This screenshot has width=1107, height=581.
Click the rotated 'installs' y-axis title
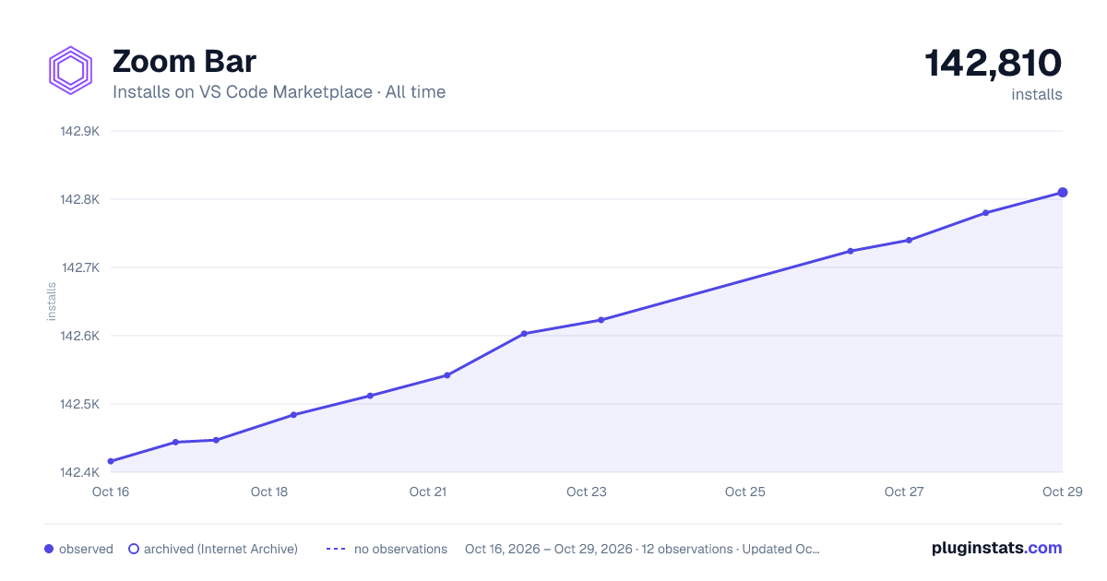pyautogui.click(x=52, y=302)
